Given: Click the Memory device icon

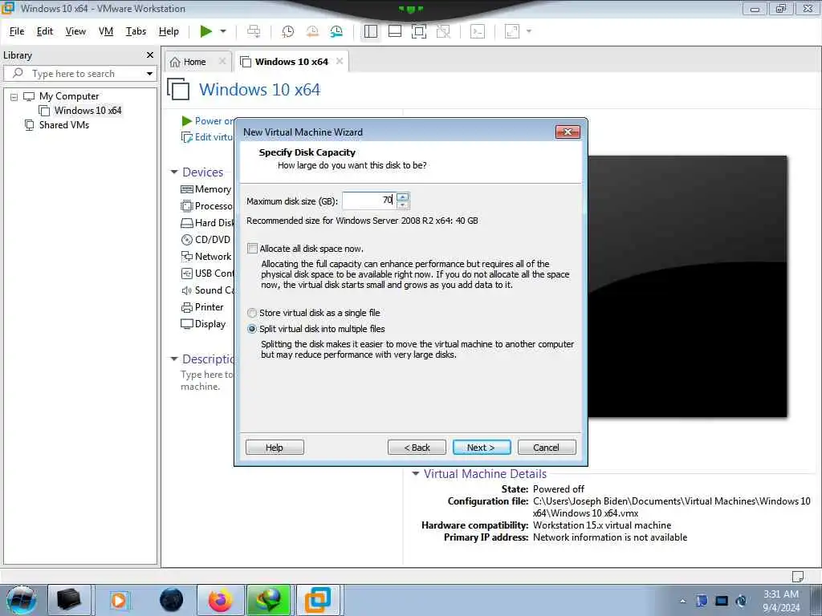Looking at the screenshot, I should pos(186,189).
